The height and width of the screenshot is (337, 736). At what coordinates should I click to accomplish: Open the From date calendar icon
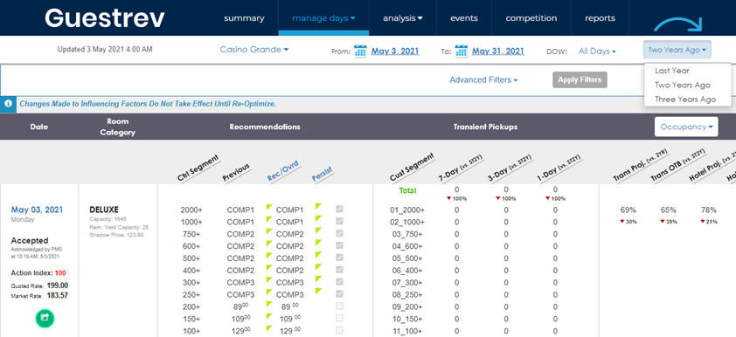pyautogui.click(x=360, y=51)
